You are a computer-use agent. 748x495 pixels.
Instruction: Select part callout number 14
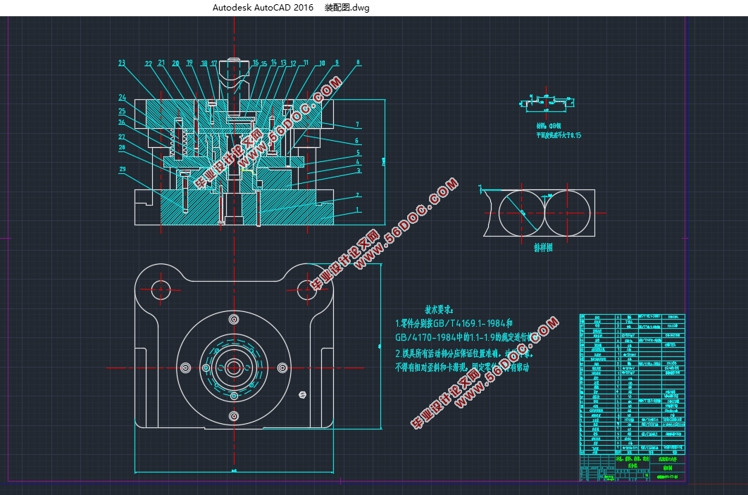click(274, 63)
